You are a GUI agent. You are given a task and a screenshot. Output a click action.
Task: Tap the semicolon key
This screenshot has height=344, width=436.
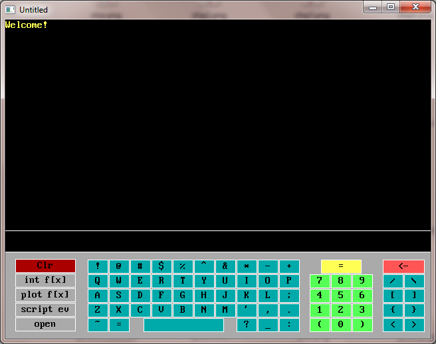289,296
